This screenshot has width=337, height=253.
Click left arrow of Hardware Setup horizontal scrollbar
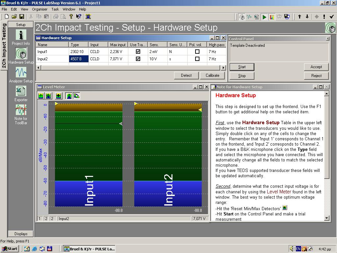(39, 68)
